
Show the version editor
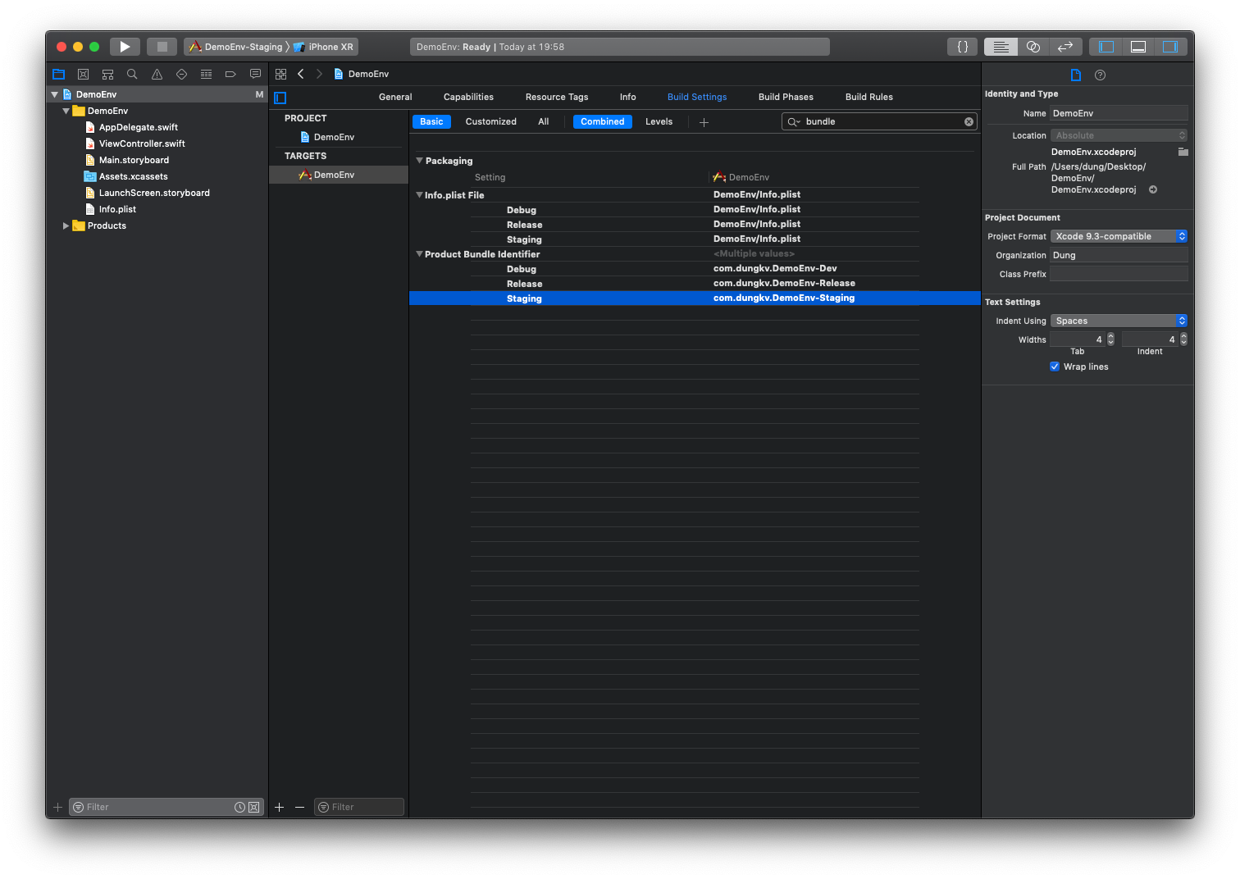click(1065, 47)
